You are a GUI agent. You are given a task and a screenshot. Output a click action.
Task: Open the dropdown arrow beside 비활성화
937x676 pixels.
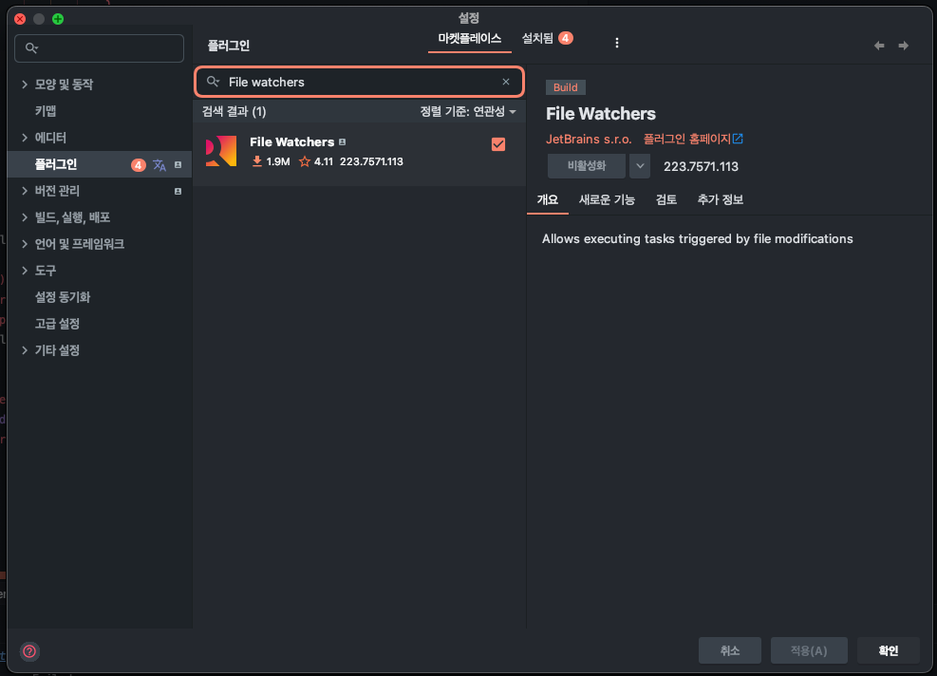click(x=640, y=166)
